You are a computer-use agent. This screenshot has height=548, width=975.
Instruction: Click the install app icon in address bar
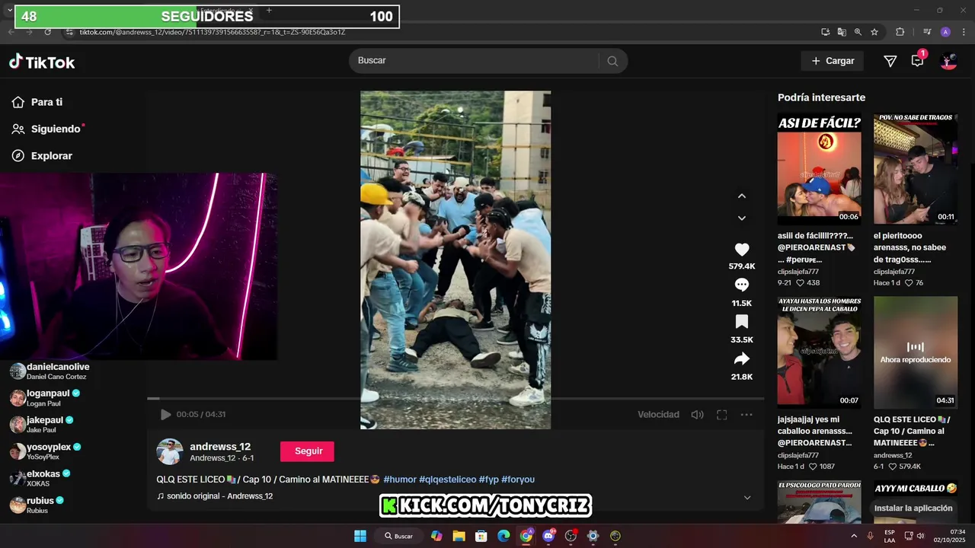coord(825,32)
